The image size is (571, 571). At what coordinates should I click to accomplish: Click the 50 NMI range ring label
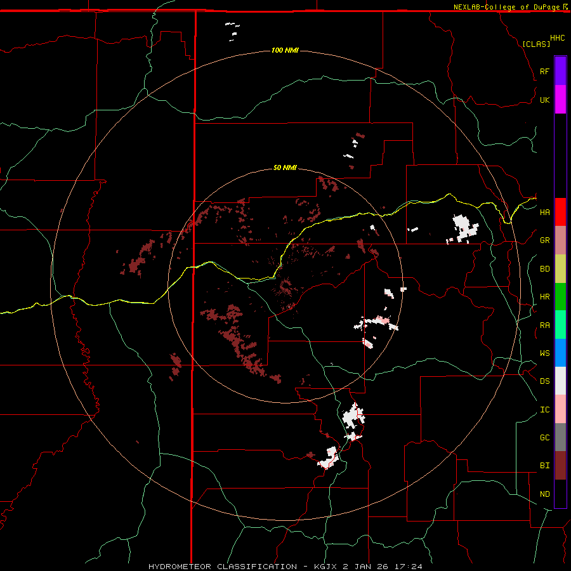(285, 168)
